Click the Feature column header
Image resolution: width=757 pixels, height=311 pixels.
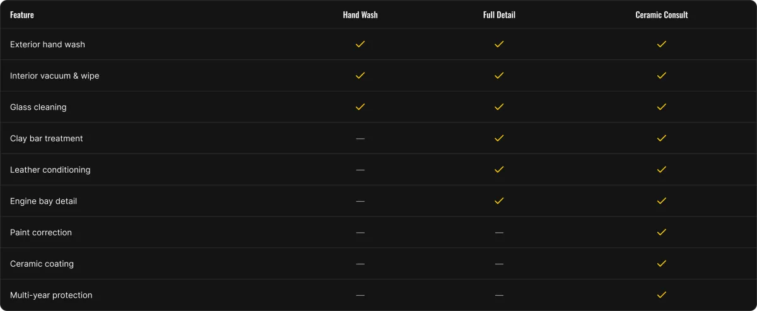[x=22, y=15]
